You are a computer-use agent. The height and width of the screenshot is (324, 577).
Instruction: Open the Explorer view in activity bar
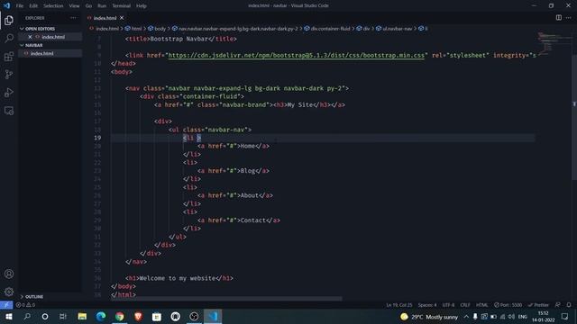pyautogui.click(x=9, y=20)
